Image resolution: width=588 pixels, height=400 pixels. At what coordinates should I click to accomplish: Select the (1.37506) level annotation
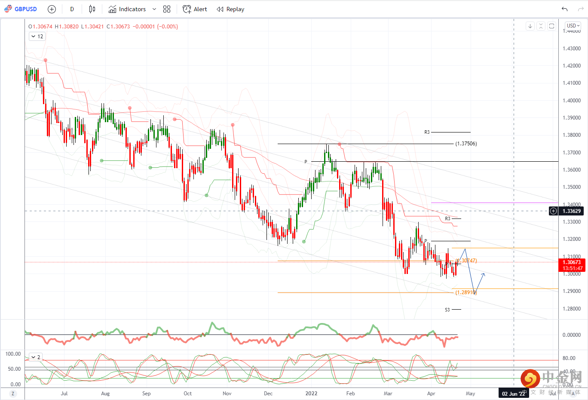466,144
